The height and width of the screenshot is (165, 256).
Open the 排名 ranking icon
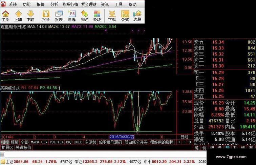[85, 16]
